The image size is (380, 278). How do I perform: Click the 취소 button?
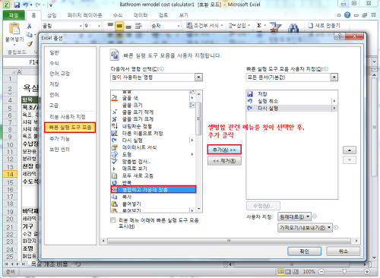tap(343, 251)
